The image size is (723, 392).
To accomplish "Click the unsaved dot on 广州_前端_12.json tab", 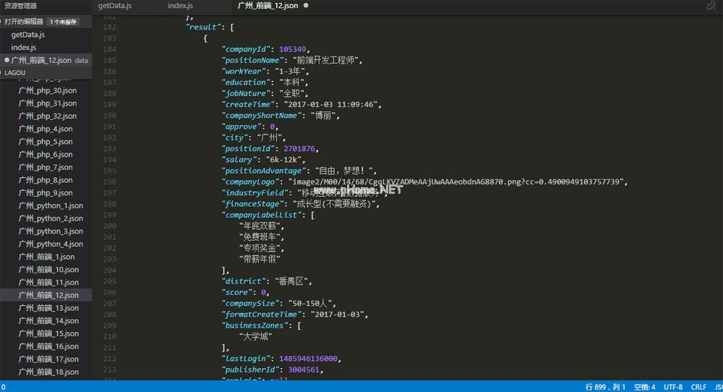I will 306,6.
